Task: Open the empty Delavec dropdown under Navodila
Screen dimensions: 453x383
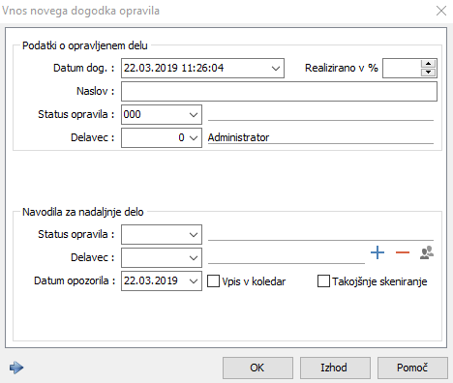Action: coord(194,258)
